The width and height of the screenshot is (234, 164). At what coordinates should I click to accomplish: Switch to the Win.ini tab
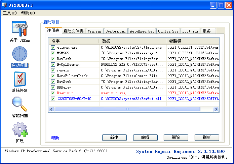[94, 31]
